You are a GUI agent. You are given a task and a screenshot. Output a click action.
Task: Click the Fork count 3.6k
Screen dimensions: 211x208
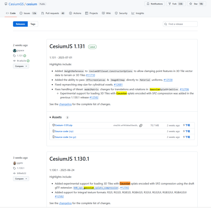[181, 4]
